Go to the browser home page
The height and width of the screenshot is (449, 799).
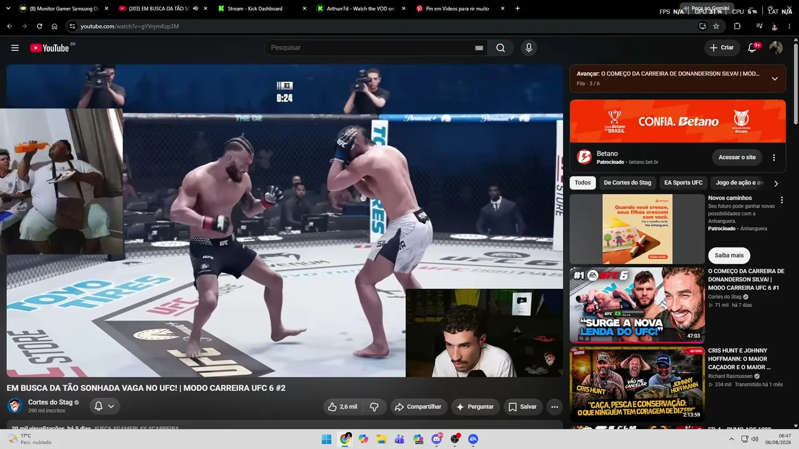pyautogui.click(x=54, y=26)
